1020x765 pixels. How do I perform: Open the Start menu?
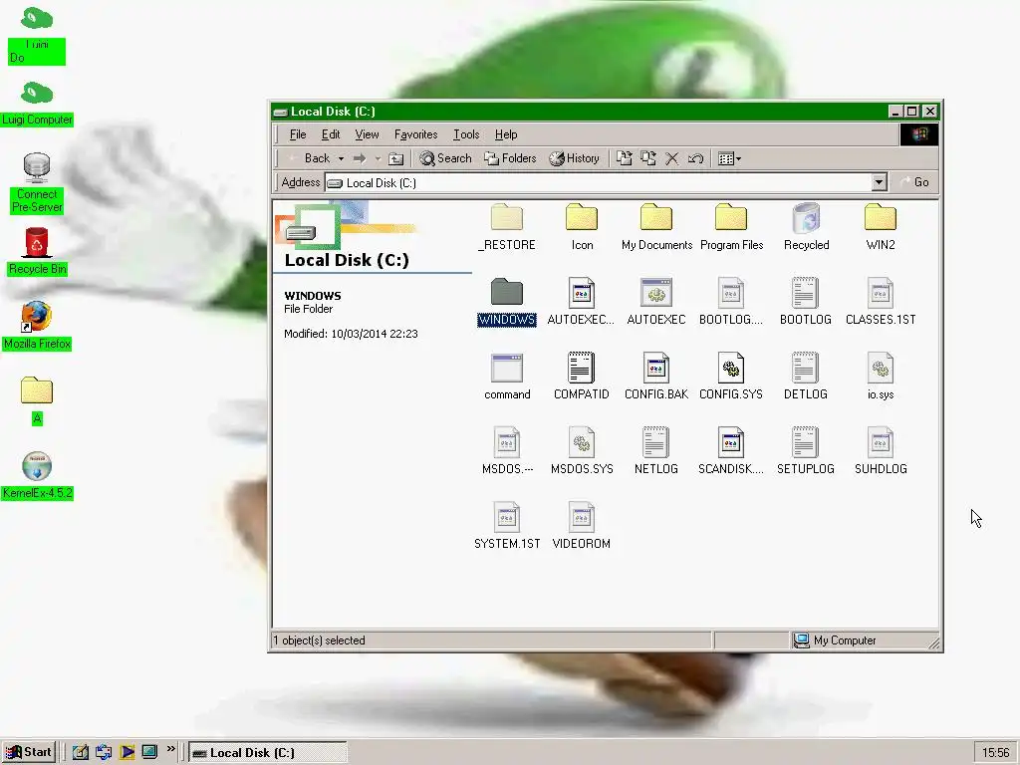coord(29,752)
